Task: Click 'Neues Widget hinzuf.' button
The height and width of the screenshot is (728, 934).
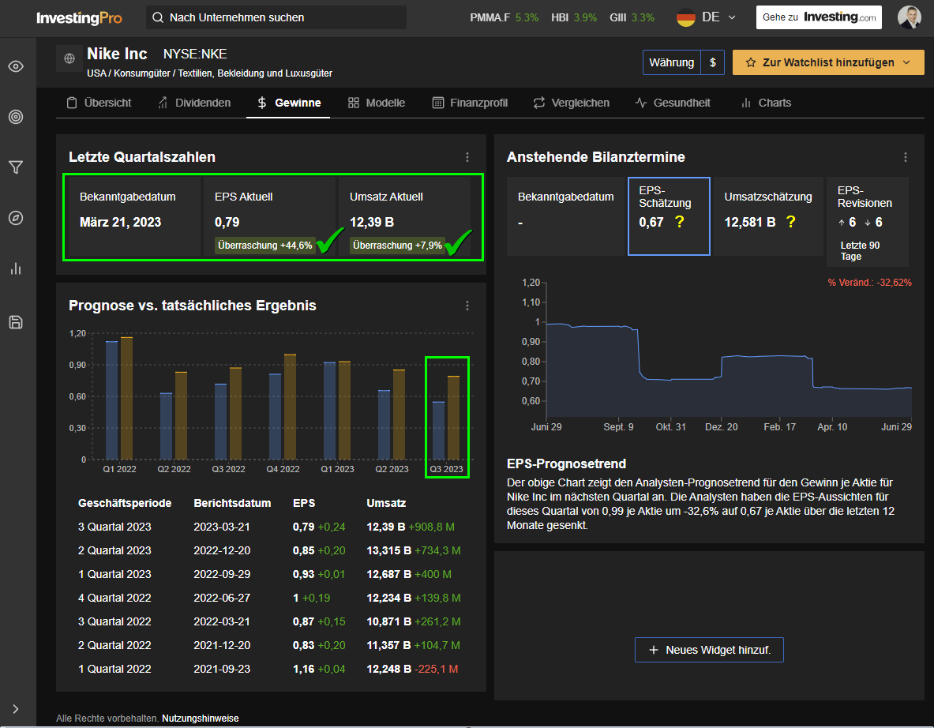Action: (x=709, y=650)
